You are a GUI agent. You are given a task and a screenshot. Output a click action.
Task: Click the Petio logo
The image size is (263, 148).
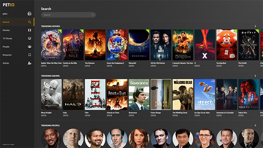click(x=8, y=5)
